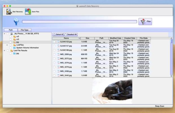Viewport: 175px width, 113px height.
Task: Collapse the _My Photos drive node
Action: pos(5,34)
